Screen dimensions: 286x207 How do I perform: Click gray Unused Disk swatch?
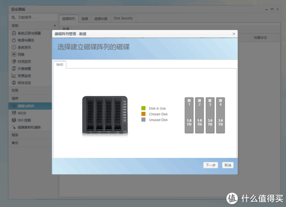(x=143, y=119)
